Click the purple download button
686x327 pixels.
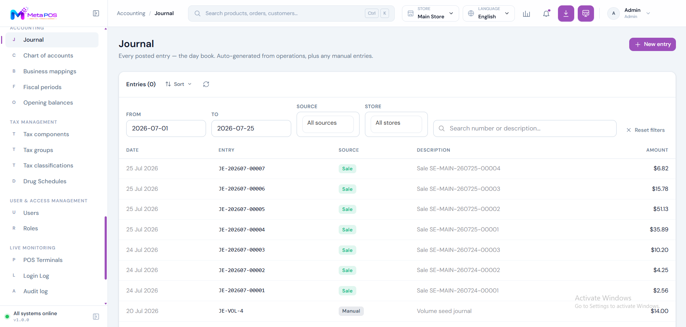coord(566,14)
